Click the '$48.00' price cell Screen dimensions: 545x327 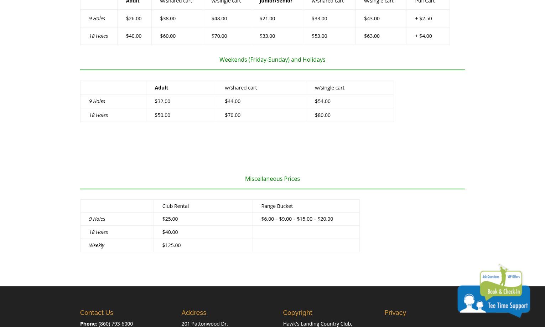pos(219,18)
